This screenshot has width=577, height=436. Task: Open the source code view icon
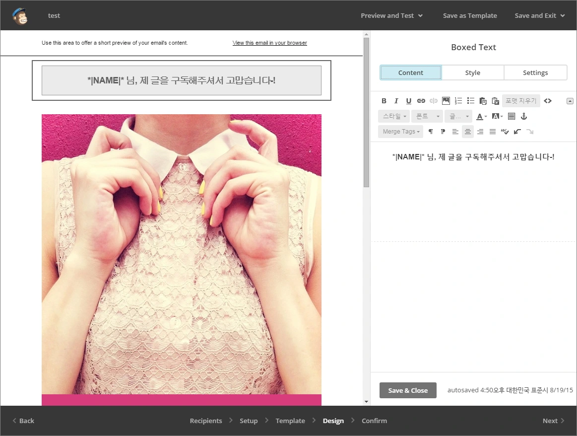(x=548, y=100)
